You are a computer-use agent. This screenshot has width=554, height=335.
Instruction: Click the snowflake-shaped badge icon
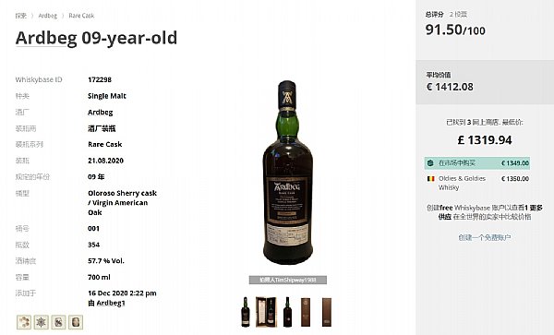pos(41,322)
